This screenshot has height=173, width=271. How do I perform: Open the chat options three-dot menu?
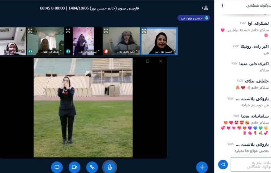click(222, 6)
